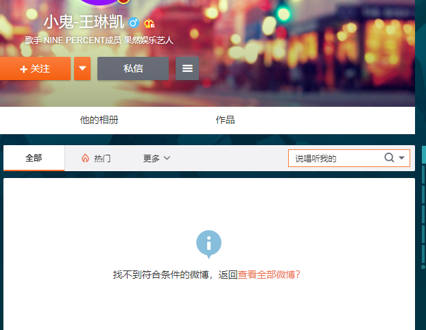This screenshot has height=330, width=426.
Task: Click the gold crown membership badge
Action: click(149, 23)
